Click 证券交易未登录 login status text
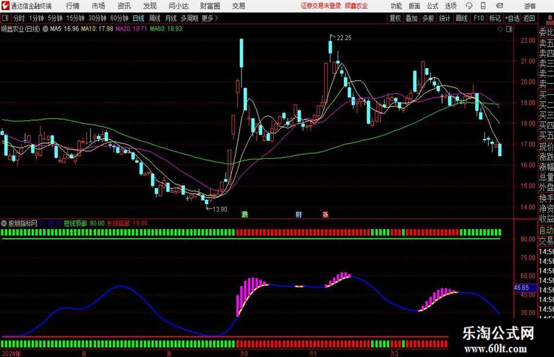Image resolution: width=554 pixels, height=357 pixels. coord(321,6)
